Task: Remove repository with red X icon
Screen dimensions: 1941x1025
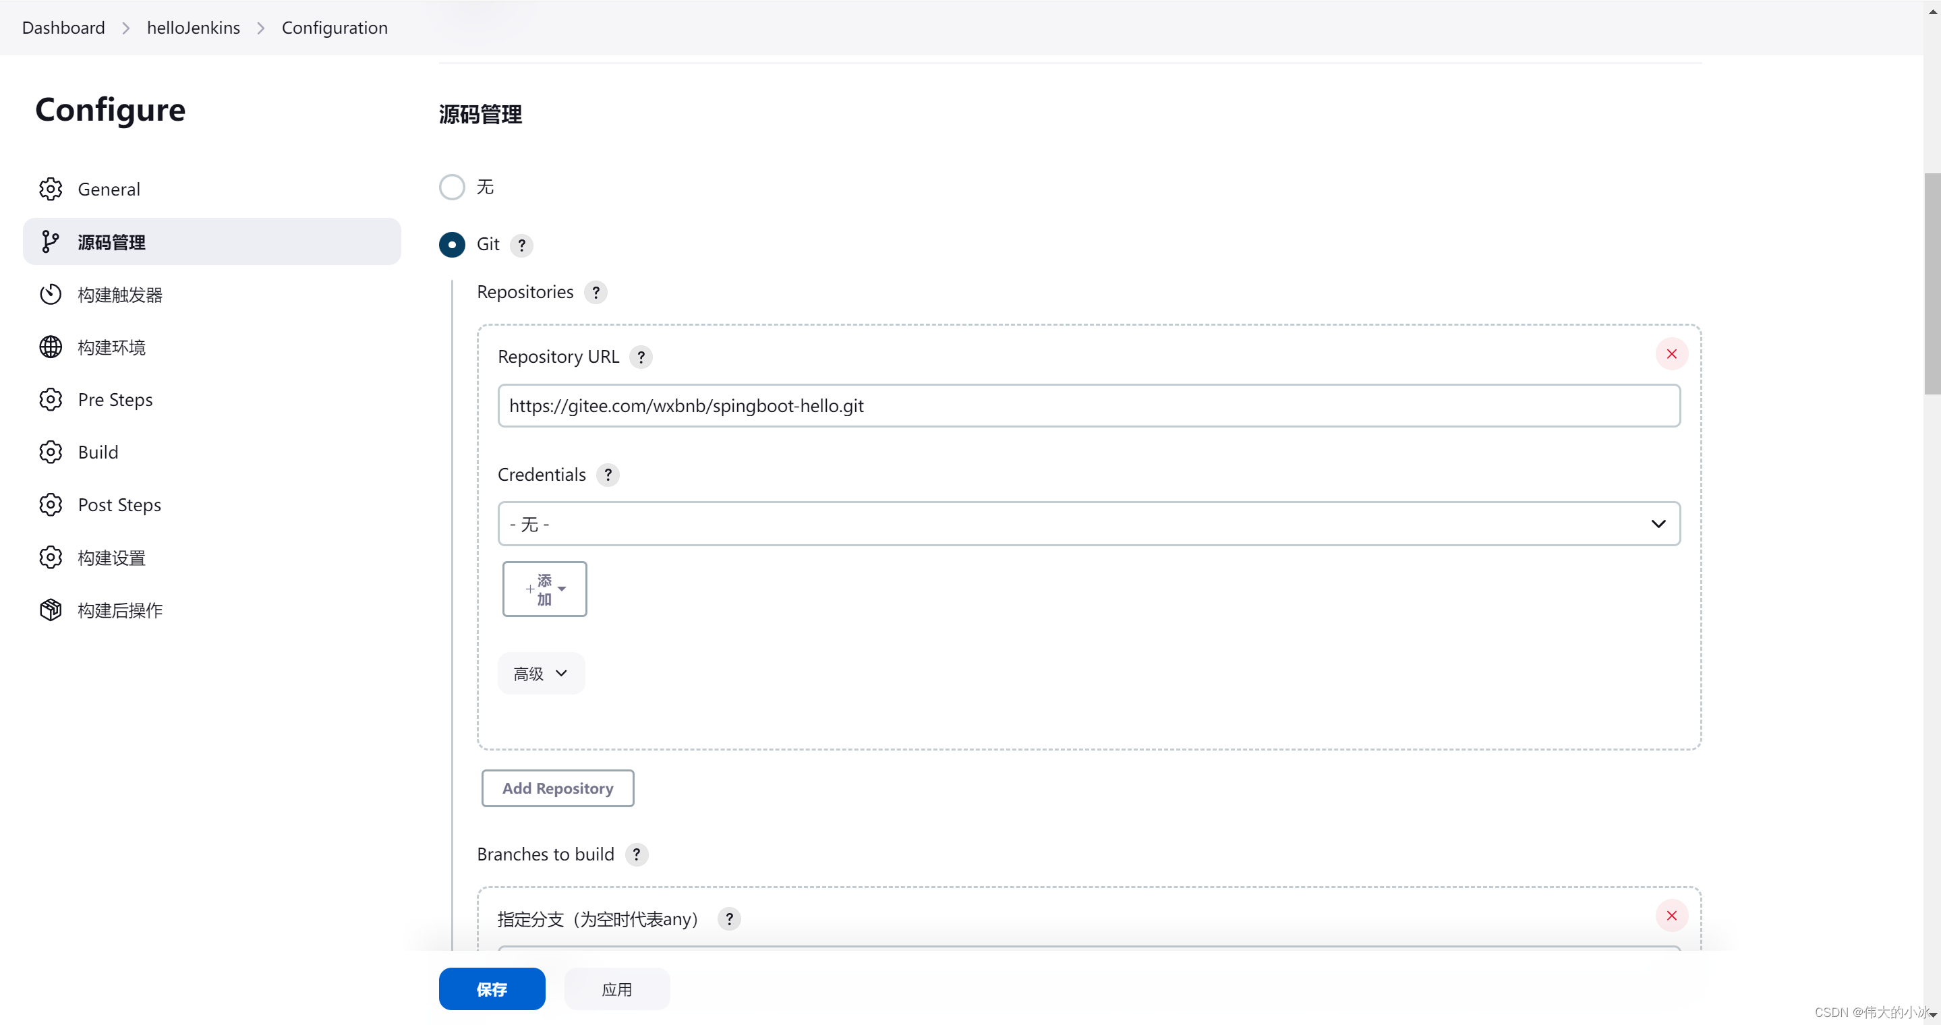Action: pyautogui.click(x=1671, y=354)
